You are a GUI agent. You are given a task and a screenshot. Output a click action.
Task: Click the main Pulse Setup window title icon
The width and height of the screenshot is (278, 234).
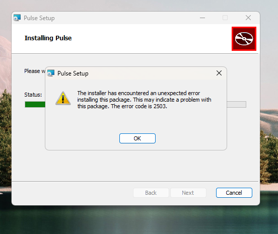pyautogui.click(x=17, y=18)
